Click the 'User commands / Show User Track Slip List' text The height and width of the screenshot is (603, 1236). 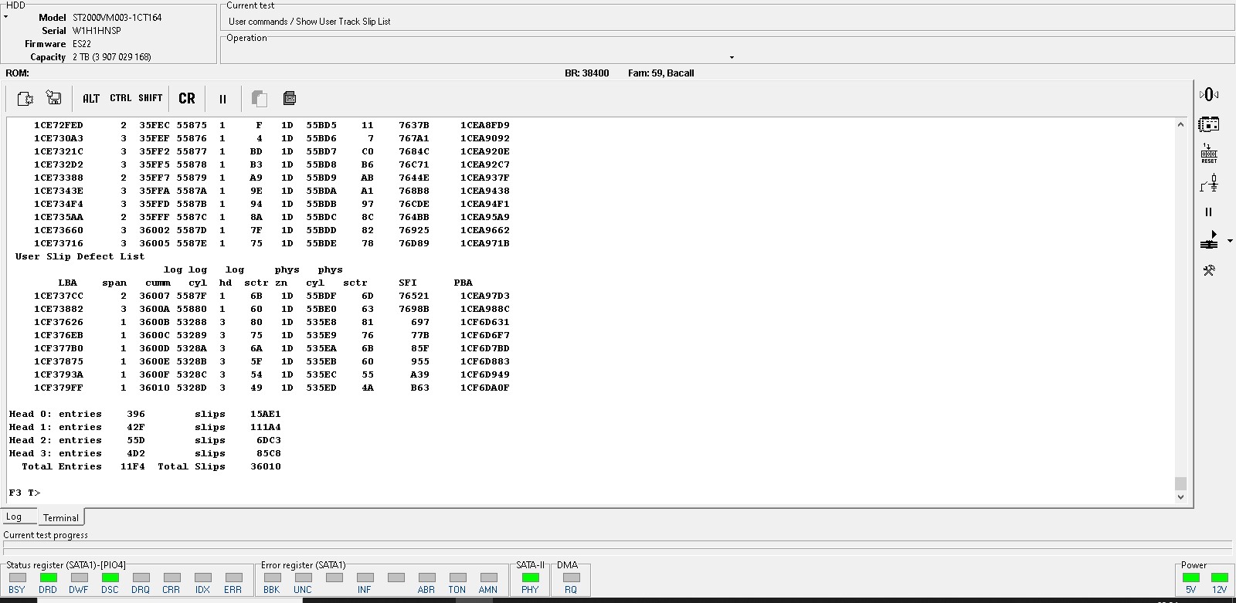point(310,22)
